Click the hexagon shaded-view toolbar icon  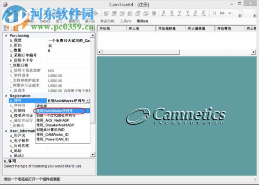[x=154, y=13]
